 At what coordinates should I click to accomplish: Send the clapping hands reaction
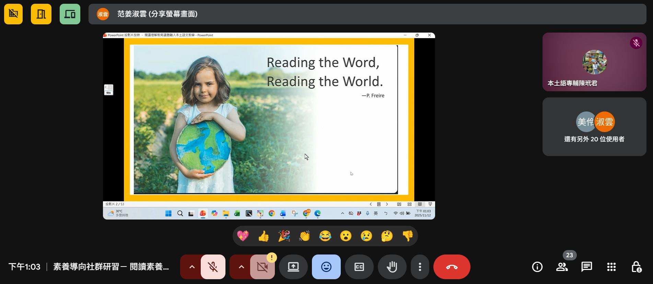coord(304,236)
